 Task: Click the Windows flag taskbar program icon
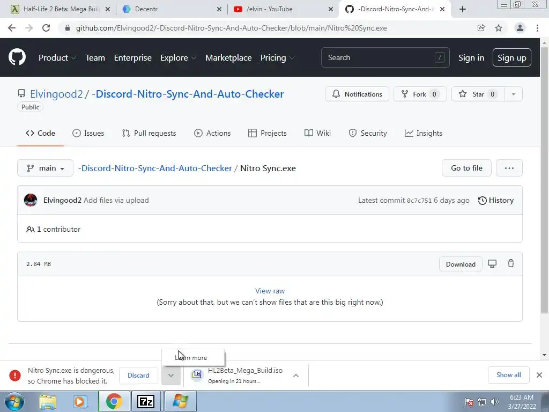pos(181,401)
